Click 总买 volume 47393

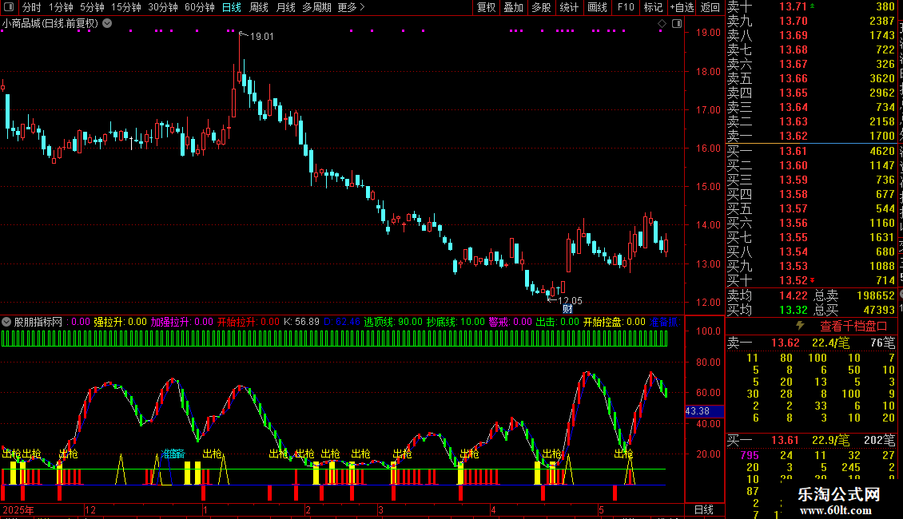(x=879, y=310)
